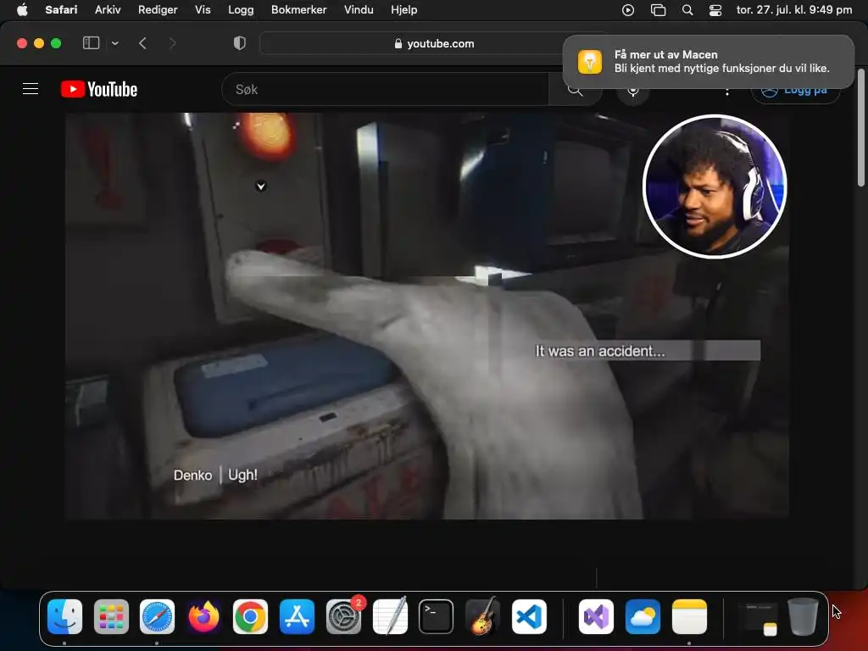Click the date and time in the menu bar

pyautogui.click(x=793, y=10)
